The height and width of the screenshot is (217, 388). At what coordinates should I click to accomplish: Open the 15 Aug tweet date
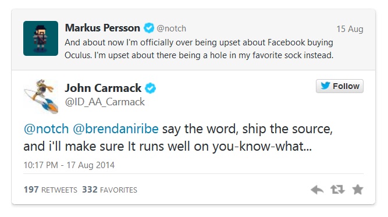point(350,29)
